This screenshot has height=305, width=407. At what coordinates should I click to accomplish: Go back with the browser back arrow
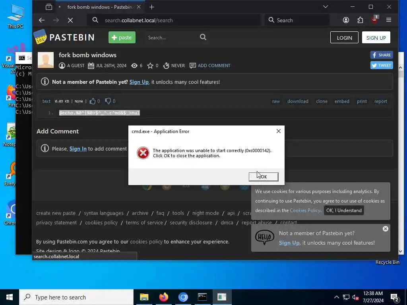click(x=42, y=20)
